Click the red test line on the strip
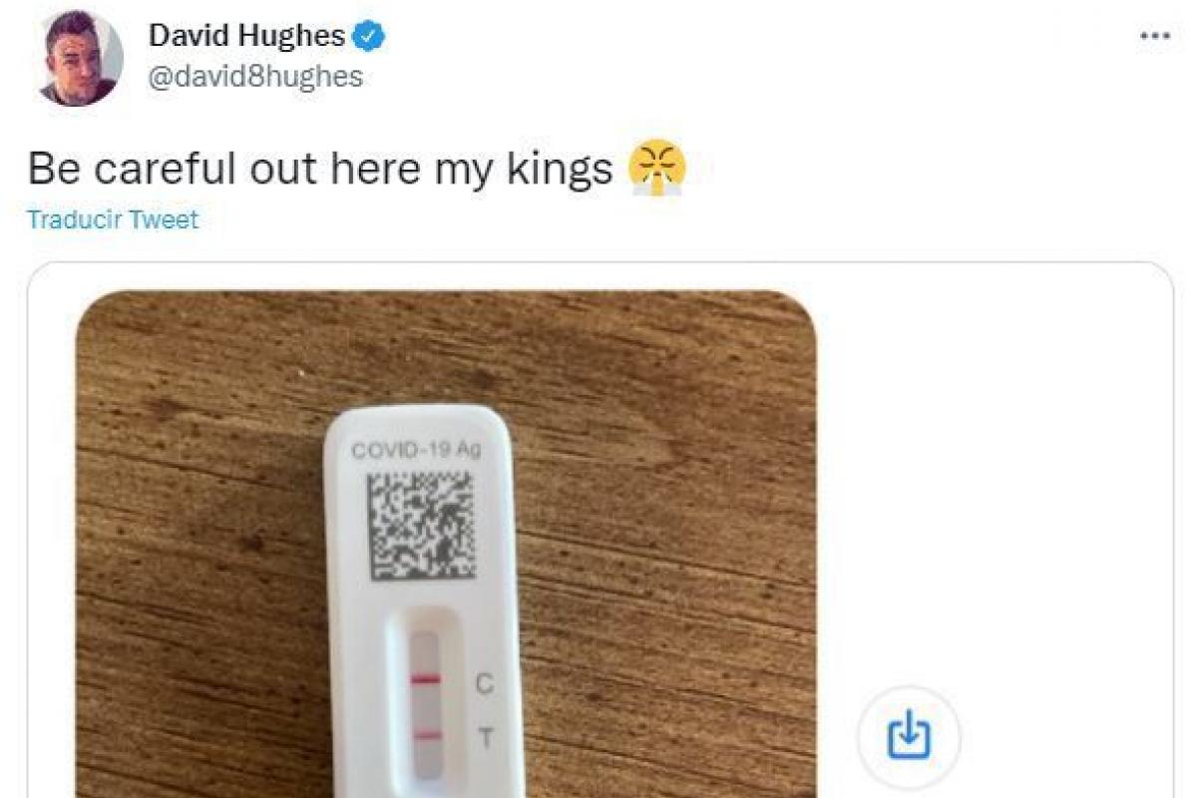The height and width of the screenshot is (798, 1197). pyautogui.click(x=426, y=736)
